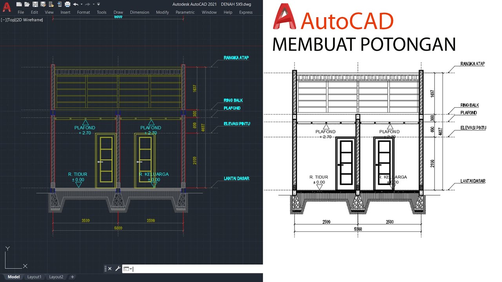Select yellow 2100 dimension text in dark viewport
502x282 pixels.
(x=195, y=161)
